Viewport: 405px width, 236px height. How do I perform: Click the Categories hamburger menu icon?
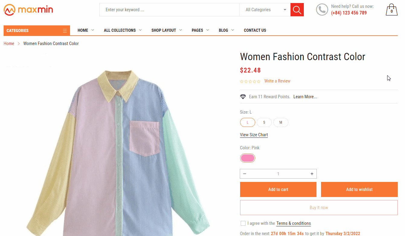pos(65,31)
